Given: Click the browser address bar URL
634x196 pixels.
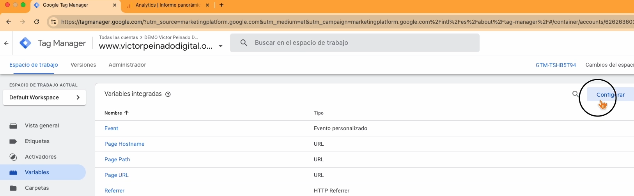Looking at the screenshot, I should [346, 22].
